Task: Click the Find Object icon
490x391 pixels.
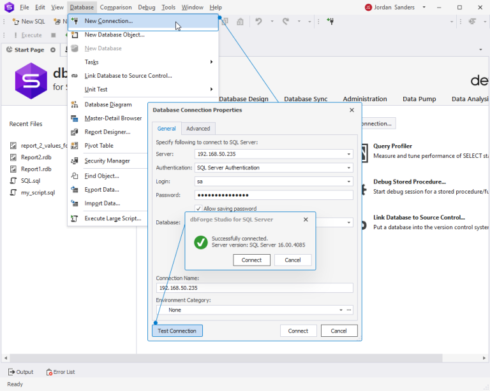Action: [x=75, y=176]
